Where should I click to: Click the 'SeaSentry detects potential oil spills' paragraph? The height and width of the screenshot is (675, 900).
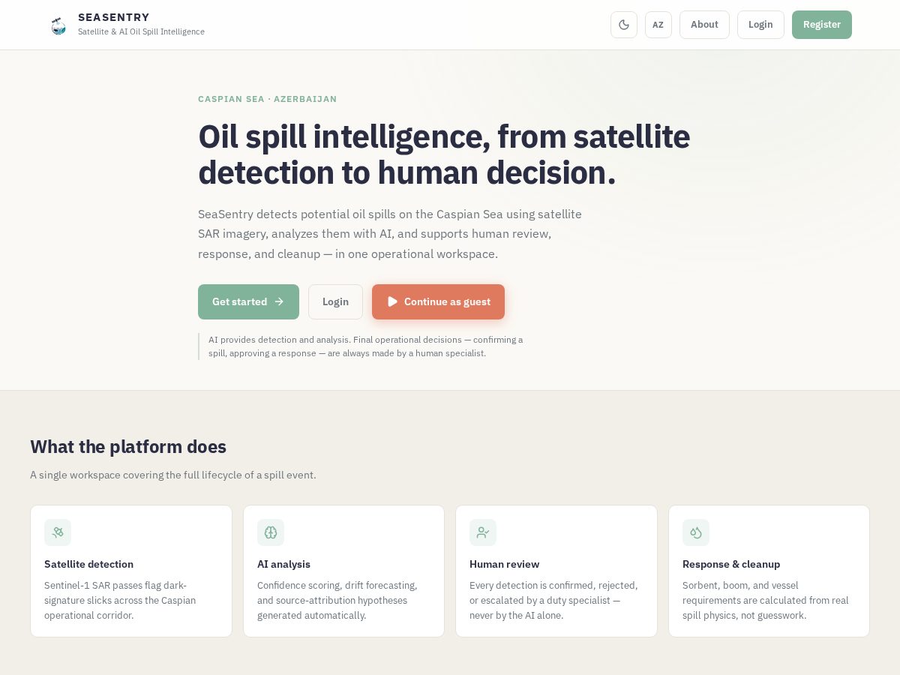(390, 234)
